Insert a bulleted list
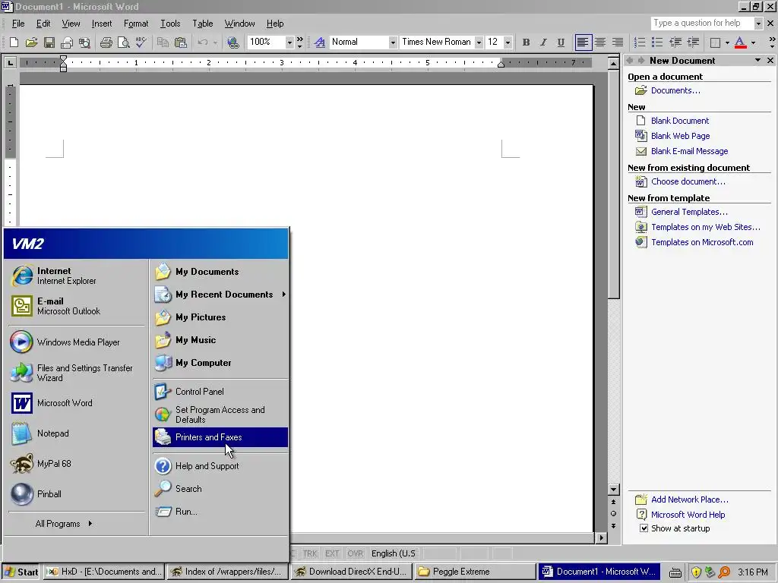 657,43
